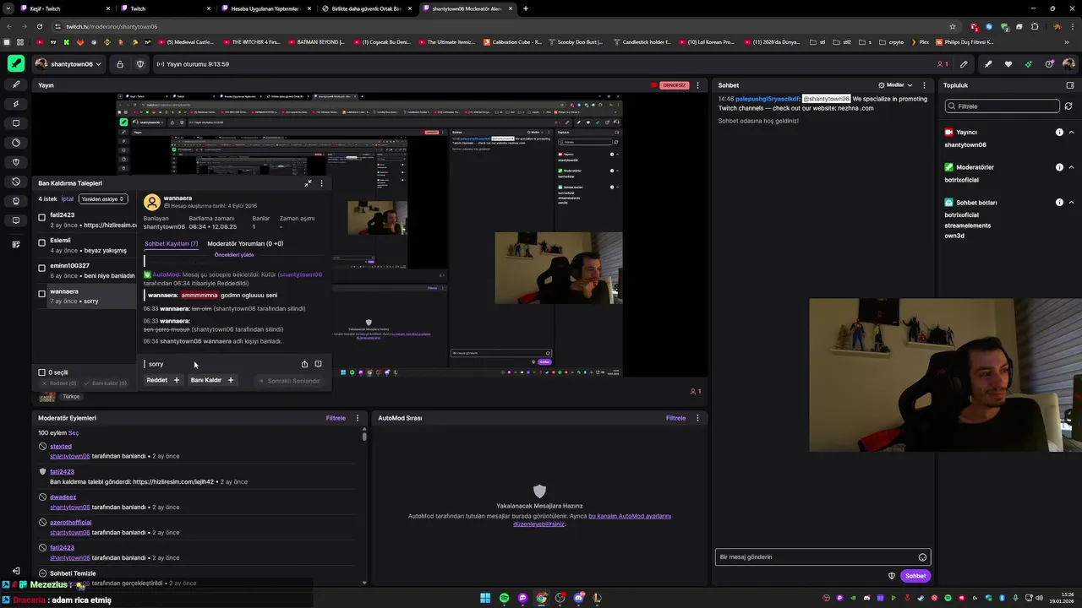Click the heart icon in top bar
Screen dimensions: 1082x608
[1008, 64]
